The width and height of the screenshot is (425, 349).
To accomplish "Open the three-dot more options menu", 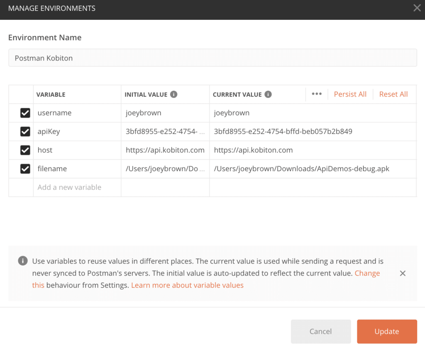I will pyautogui.click(x=317, y=94).
